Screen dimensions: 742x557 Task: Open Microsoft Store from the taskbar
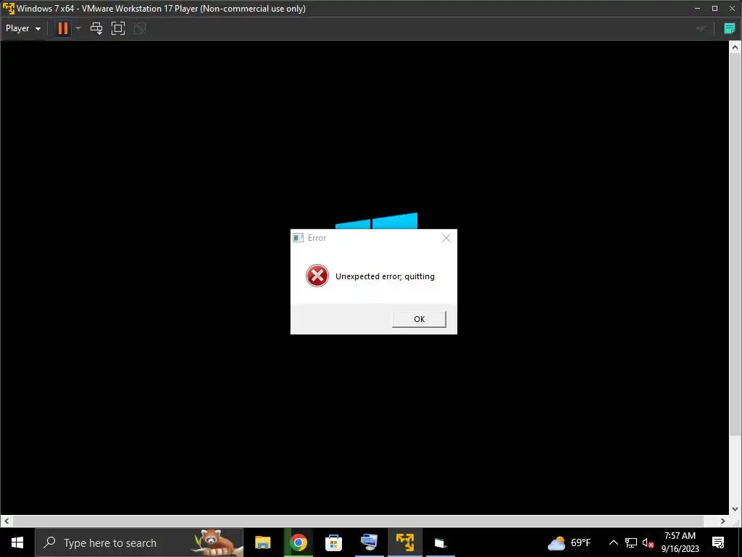(x=333, y=542)
